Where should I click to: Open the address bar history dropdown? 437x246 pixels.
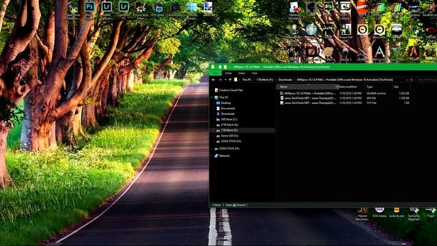408,80
